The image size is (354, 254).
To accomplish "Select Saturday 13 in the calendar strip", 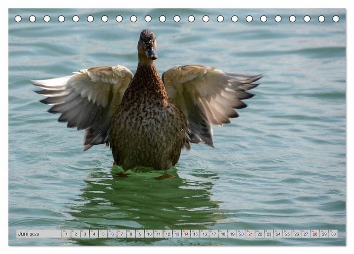I will [x=177, y=234].
